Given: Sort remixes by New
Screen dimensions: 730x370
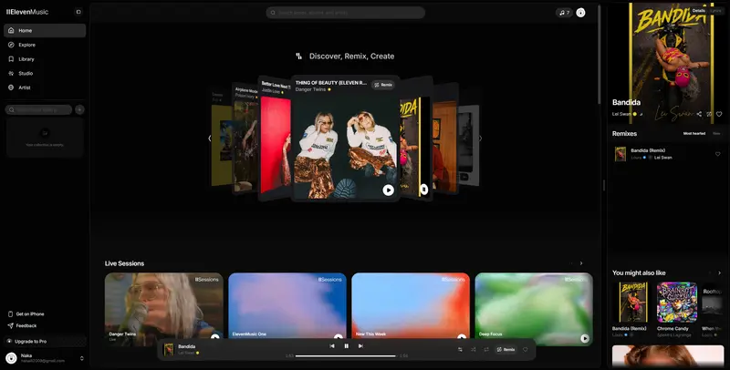Looking at the screenshot, I should click(716, 133).
